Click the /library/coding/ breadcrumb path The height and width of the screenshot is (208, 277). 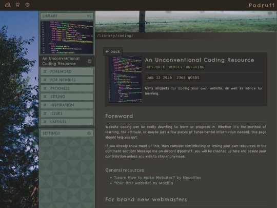115,36
